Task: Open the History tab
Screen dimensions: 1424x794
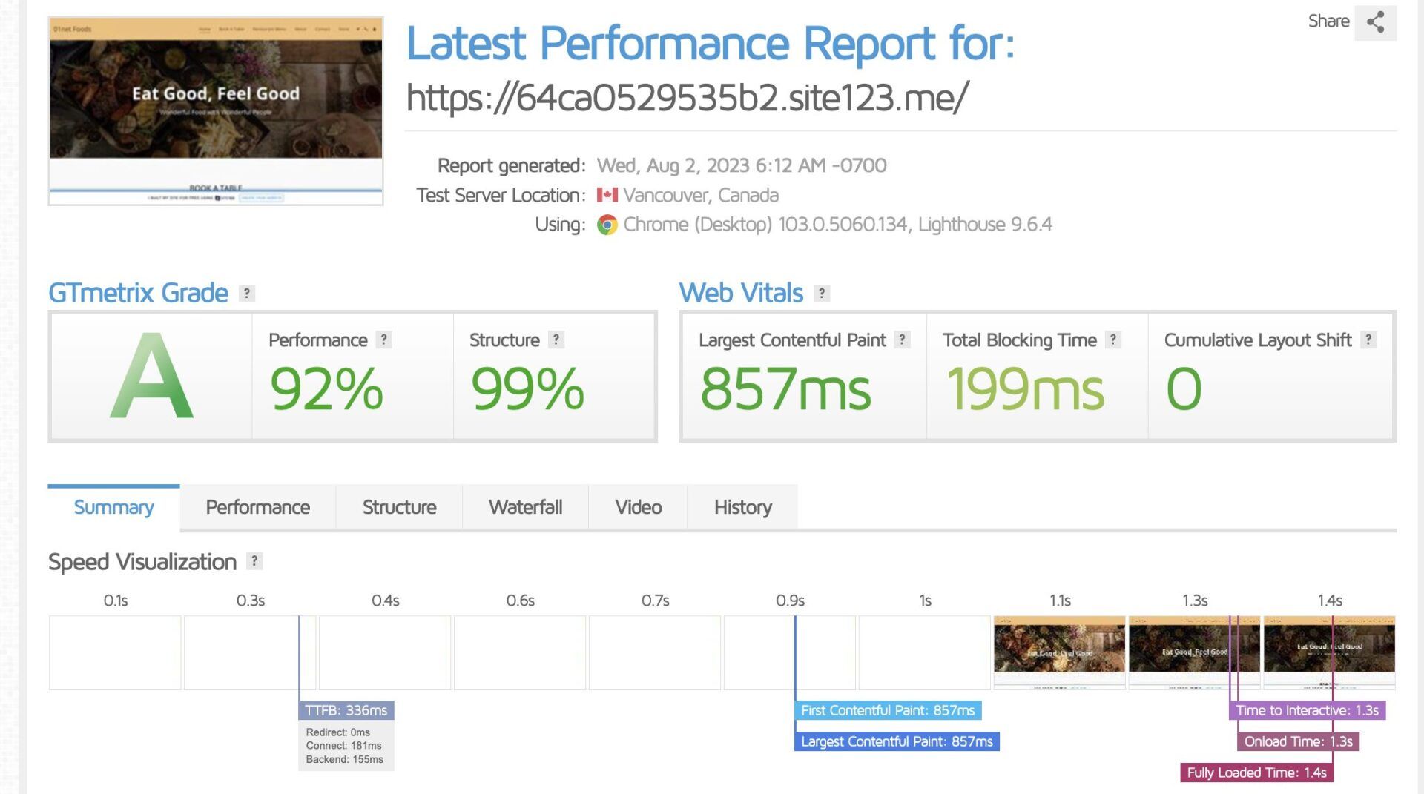Action: click(x=742, y=507)
